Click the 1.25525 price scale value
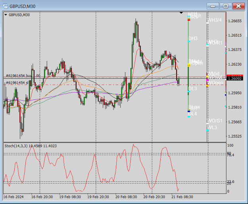This screenshot has height=204, width=248. click(x=235, y=136)
